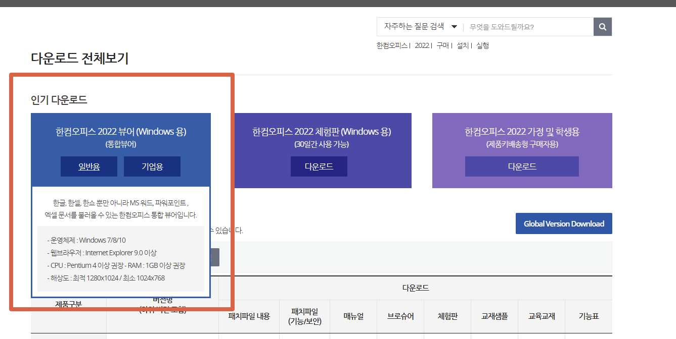Click the 매뉴얼 column header
Image resolution: width=676 pixels, height=339 pixels.
tap(353, 316)
